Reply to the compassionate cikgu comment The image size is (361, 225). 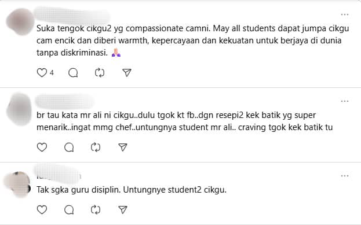pos(73,73)
